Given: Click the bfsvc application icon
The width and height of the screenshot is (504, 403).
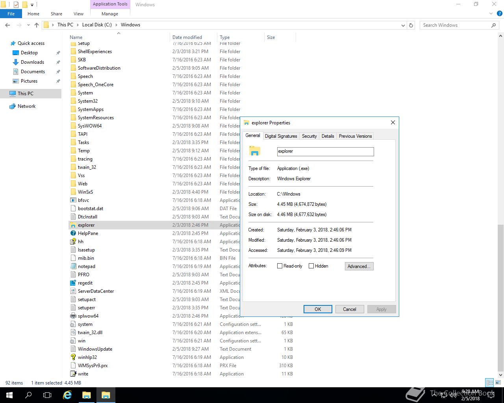Looking at the screenshot, I should tap(73, 200).
